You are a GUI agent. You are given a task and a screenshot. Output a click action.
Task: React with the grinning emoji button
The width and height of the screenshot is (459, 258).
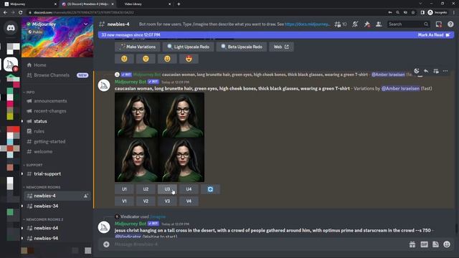coord(167,59)
